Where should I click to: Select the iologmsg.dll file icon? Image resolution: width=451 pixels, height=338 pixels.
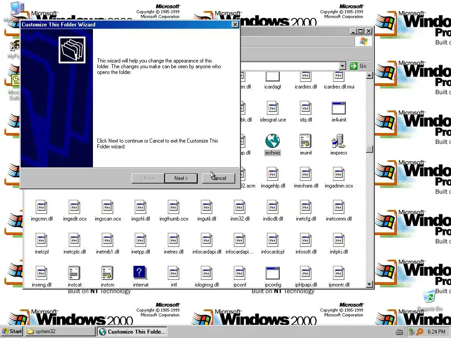tap(207, 273)
